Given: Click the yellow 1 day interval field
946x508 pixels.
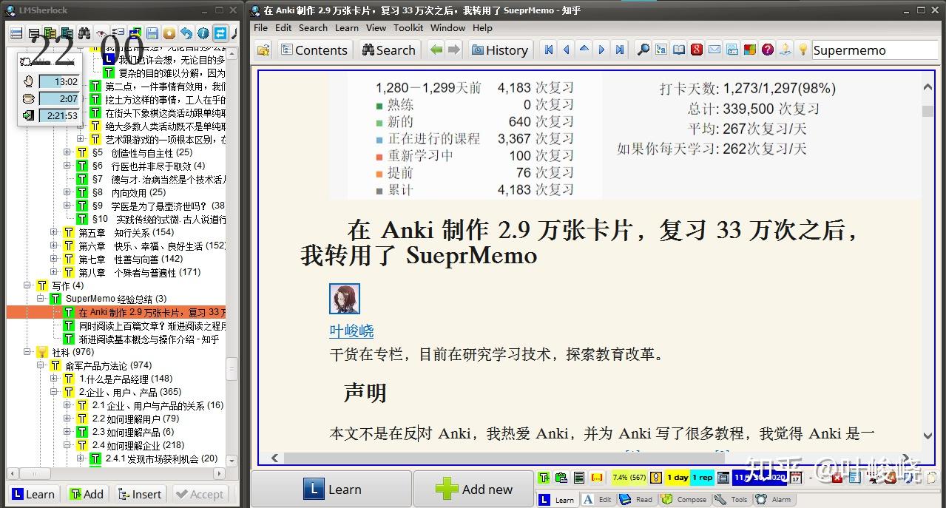Looking at the screenshot, I should pos(677,478).
